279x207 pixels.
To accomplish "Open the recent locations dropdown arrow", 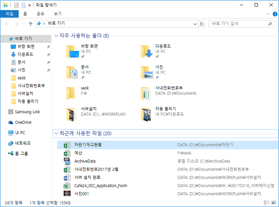I will 24,24.
